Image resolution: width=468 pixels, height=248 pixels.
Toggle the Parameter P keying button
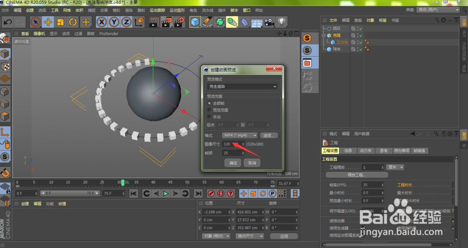click(x=272, y=193)
